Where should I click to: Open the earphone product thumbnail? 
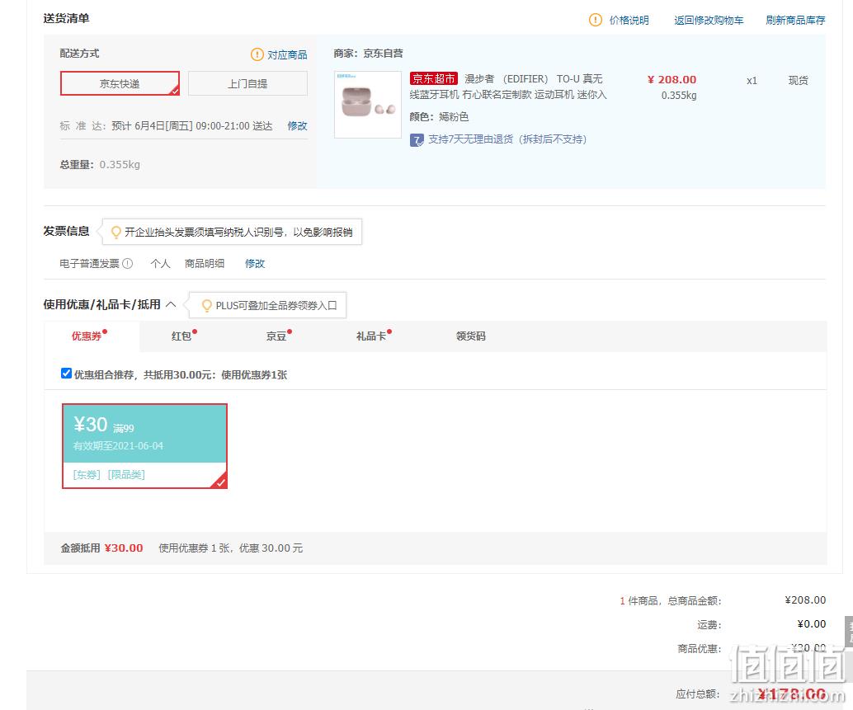pos(368,105)
